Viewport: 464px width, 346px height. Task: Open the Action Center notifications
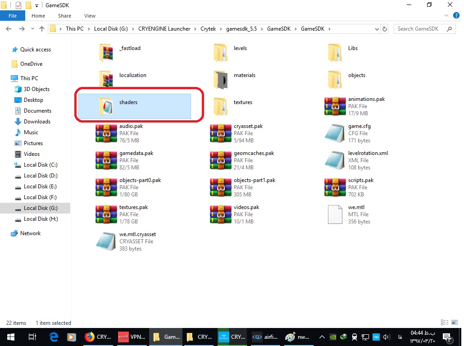pyautogui.click(x=447, y=337)
